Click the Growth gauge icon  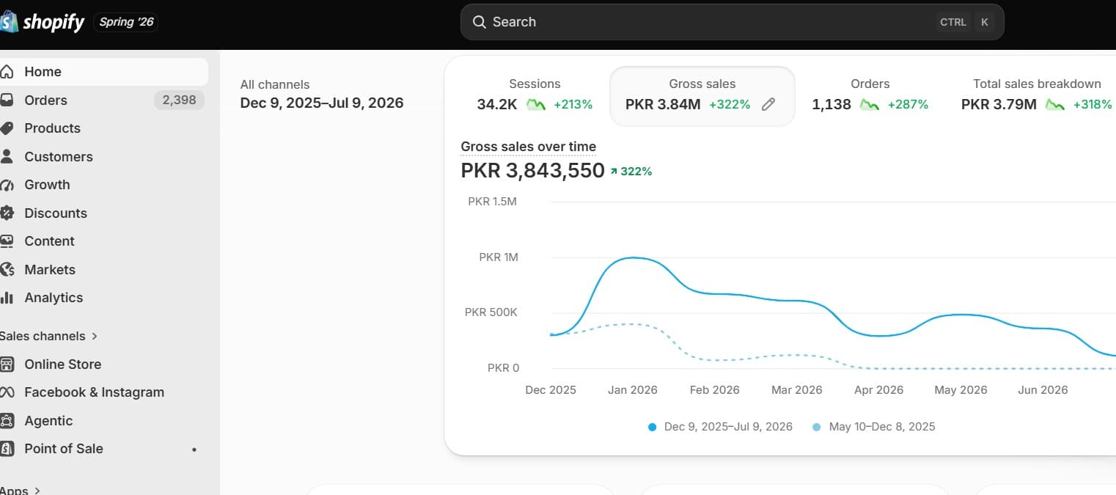point(7,185)
